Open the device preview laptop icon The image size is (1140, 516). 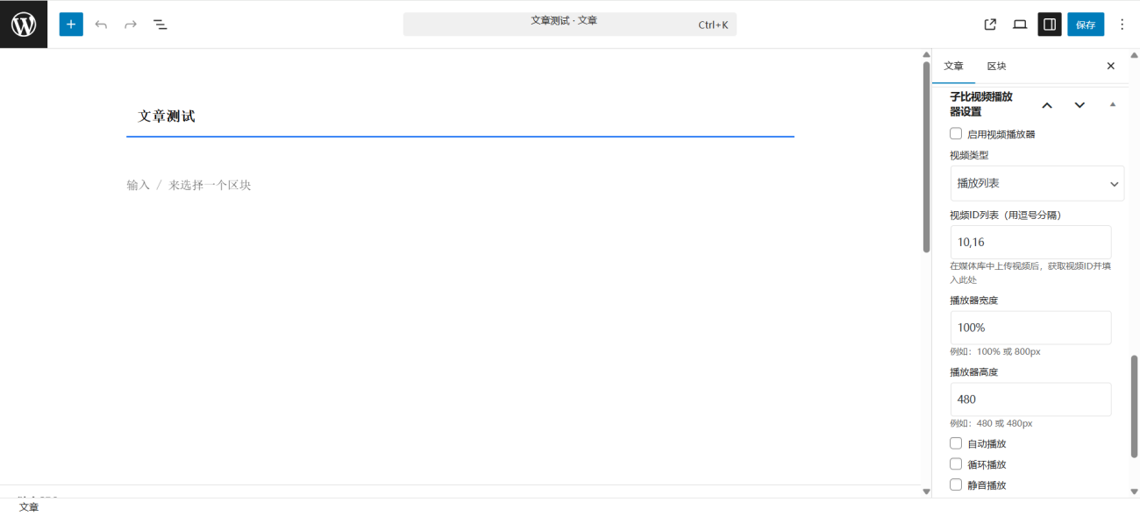(1020, 25)
